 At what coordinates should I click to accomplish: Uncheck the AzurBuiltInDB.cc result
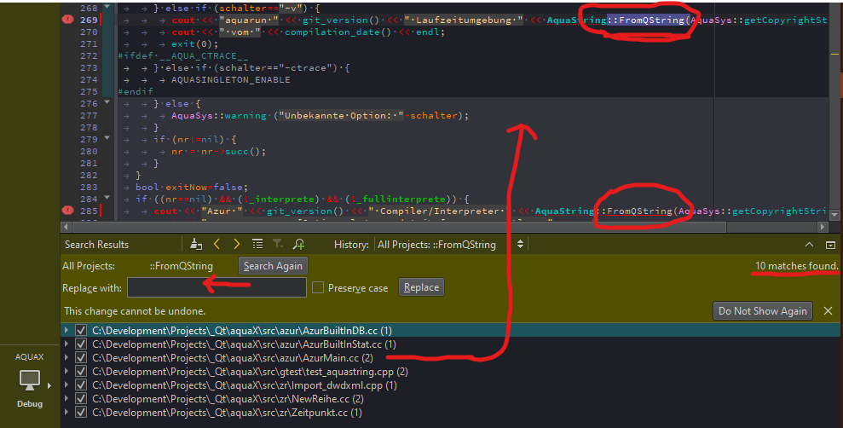[x=81, y=330]
